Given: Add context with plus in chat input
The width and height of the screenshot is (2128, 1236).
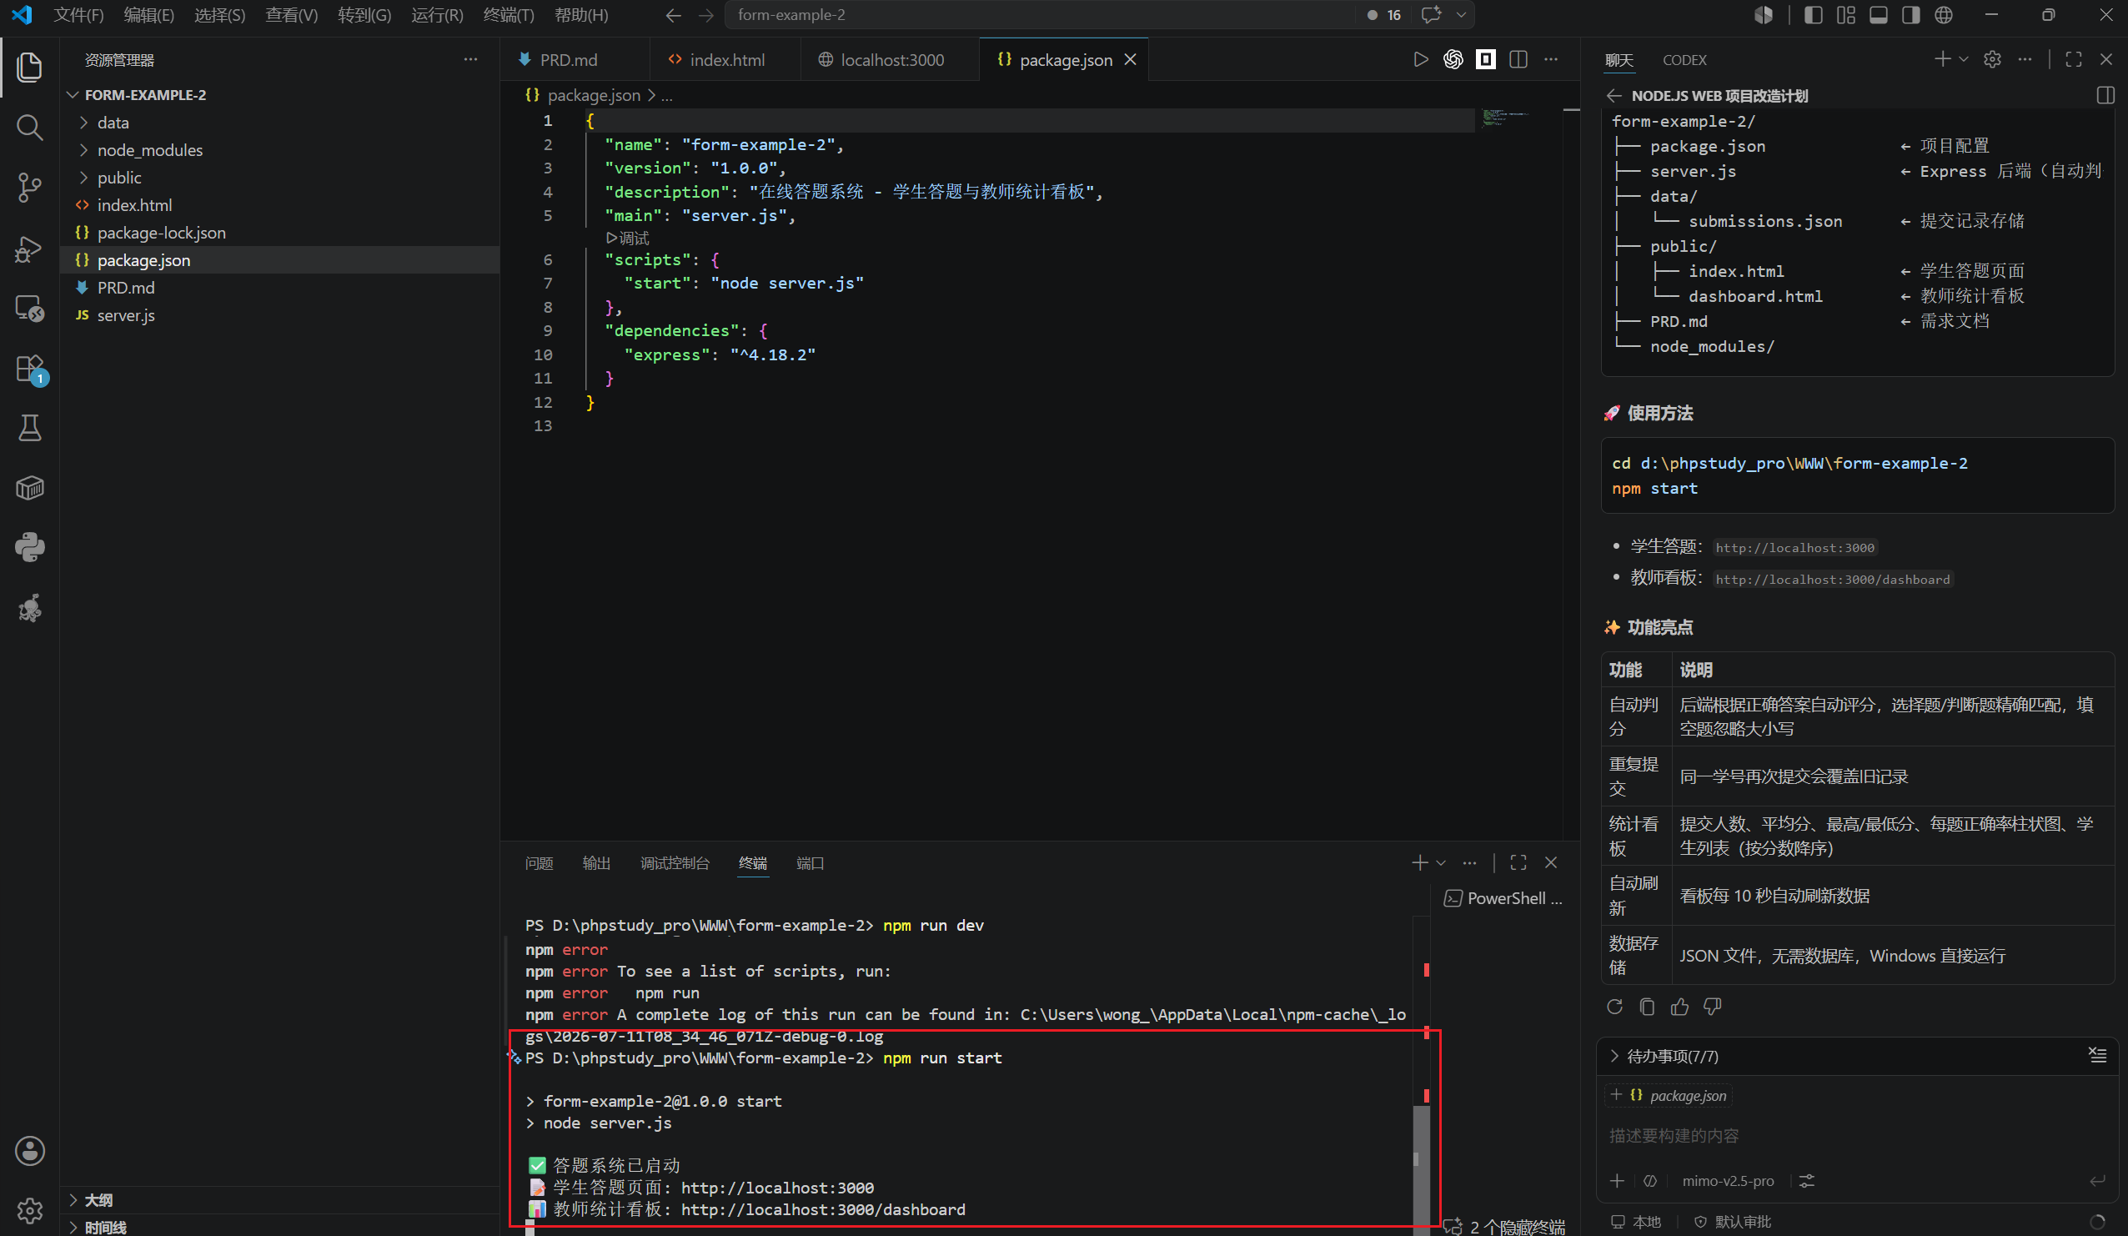Looking at the screenshot, I should click(1617, 1181).
